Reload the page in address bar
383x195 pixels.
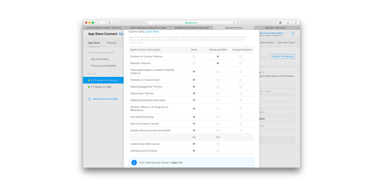point(234,23)
